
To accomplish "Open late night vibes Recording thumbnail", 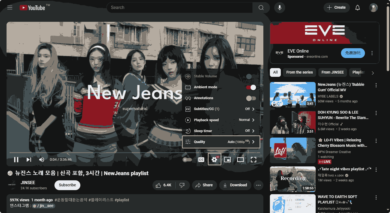I will (293, 179).
